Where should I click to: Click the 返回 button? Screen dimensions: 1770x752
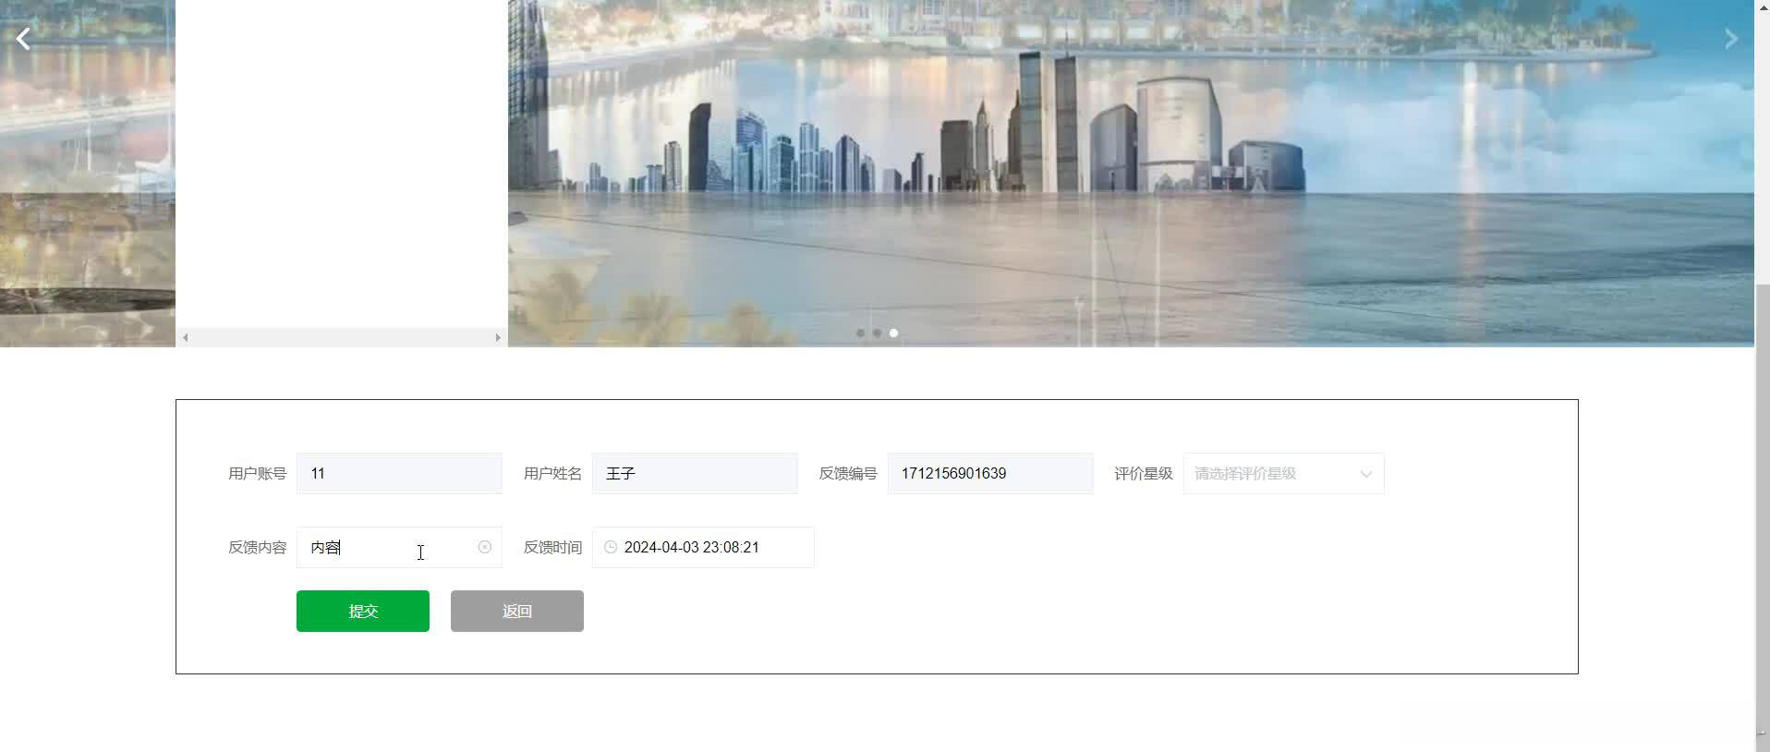517,611
